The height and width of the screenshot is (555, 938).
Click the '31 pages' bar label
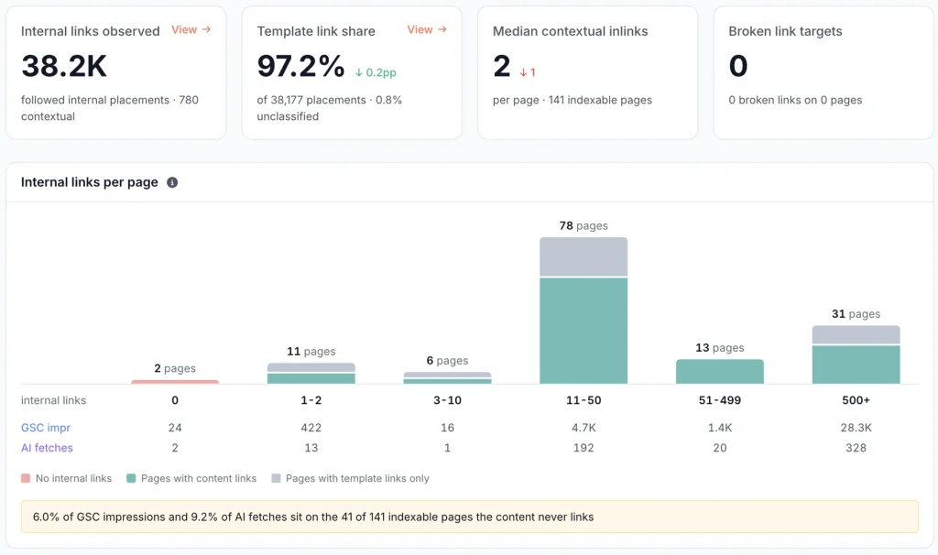click(x=856, y=314)
